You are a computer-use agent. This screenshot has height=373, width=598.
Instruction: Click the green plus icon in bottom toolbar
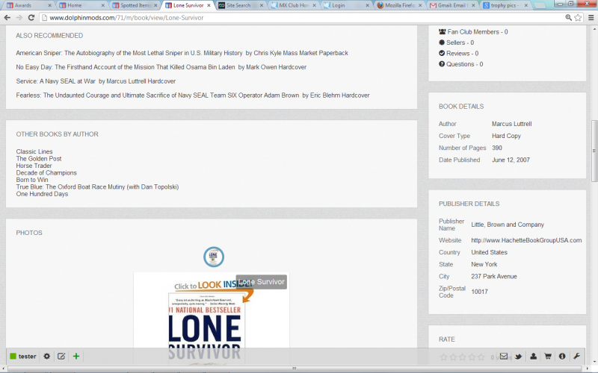(76, 357)
